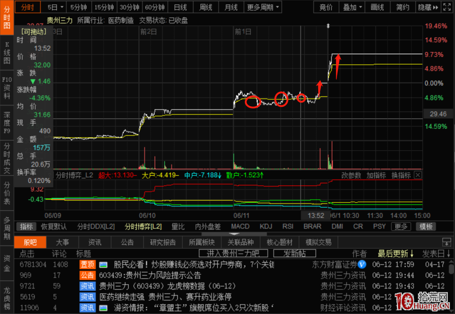Screen dimensions: 455x314
Task: Open the 研究报告 tab
Action: 163,242
